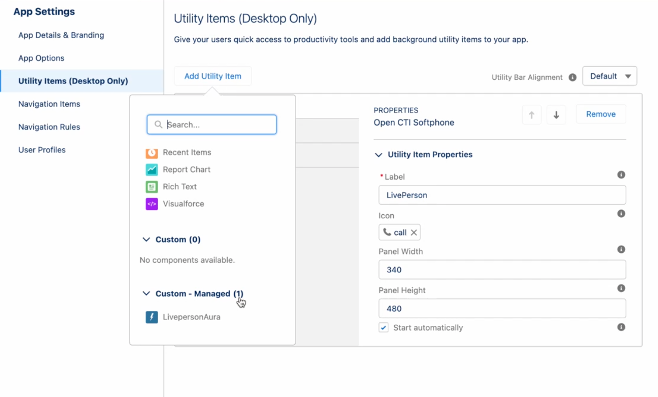Collapse the Custom - Managed (1) section
Image resolution: width=658 pixels, height=397 pixels.
146,293
